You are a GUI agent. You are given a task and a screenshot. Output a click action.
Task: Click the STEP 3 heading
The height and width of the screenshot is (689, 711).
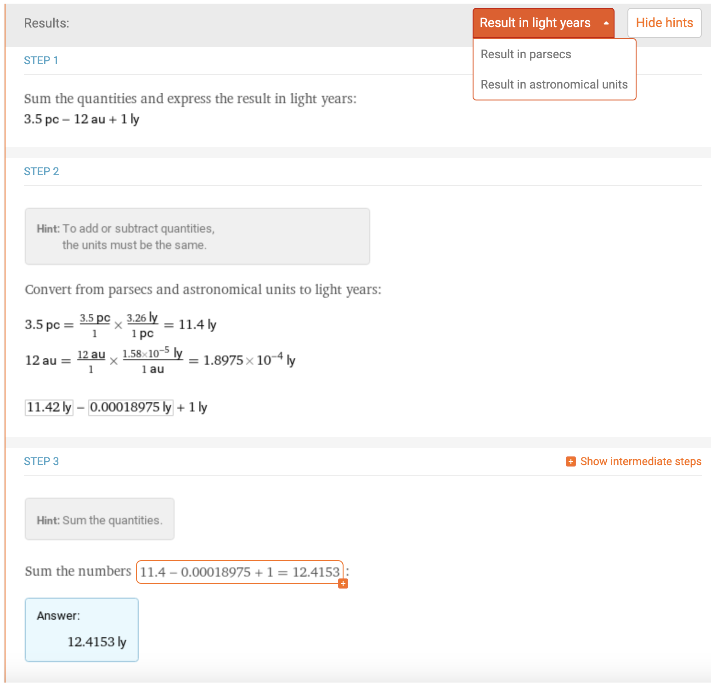click(x=41, y=461)
